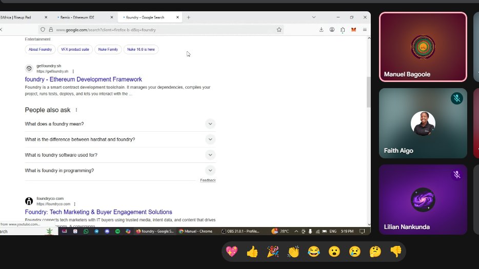Open Discord from the taskbar

tap(107, 232)
